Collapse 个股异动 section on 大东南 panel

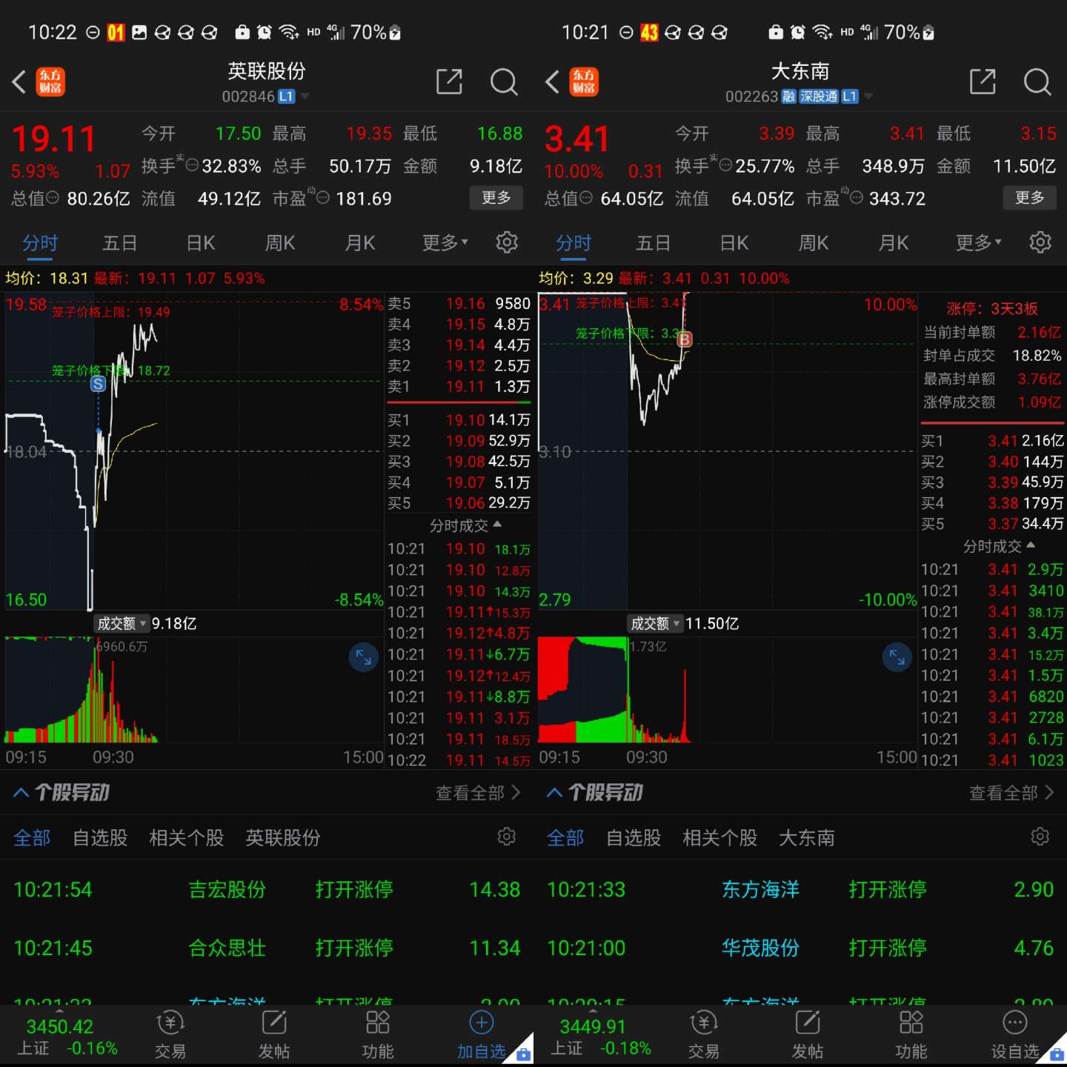click(555, 793)
